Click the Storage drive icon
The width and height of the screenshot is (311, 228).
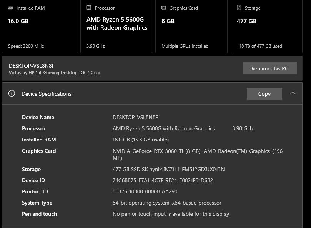click(x=239, y=8)
